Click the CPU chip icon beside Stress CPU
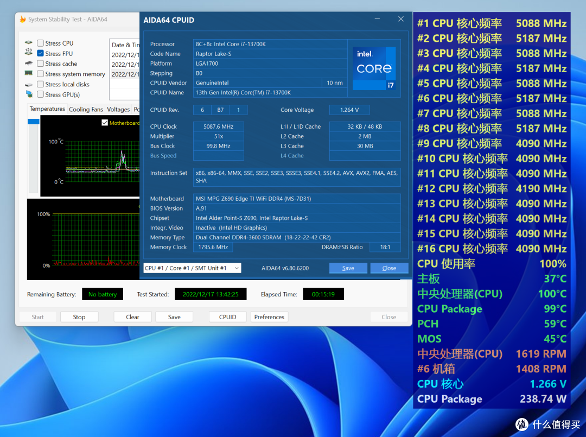Image resolution: width=586 pixels, height=437 pixels. click(x=29, y=43)
